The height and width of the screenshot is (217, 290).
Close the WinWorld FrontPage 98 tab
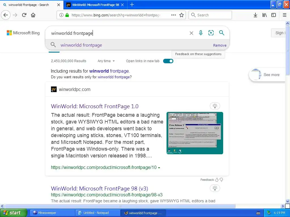coord(122,5)
